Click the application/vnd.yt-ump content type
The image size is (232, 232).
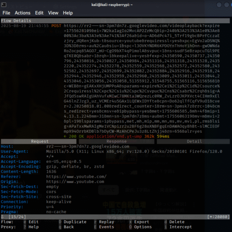114,136
